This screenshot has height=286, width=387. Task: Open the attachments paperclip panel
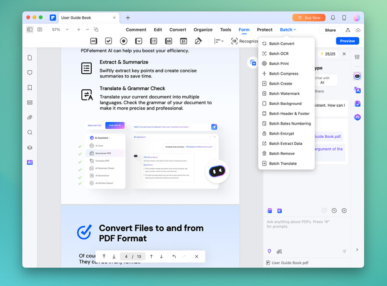tap(30, 117)
